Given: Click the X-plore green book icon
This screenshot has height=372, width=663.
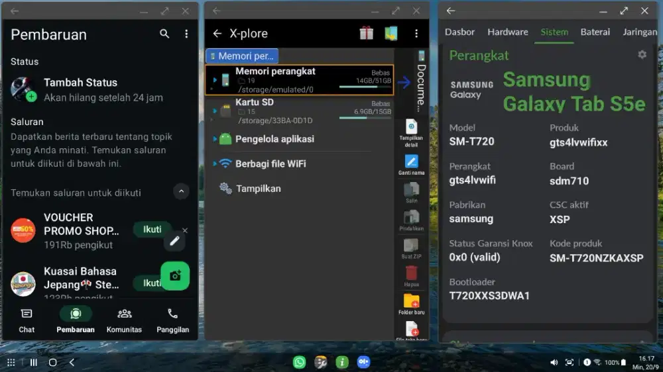Looking at the screenshot, I should pyautogui.click(x=391, y=33).
